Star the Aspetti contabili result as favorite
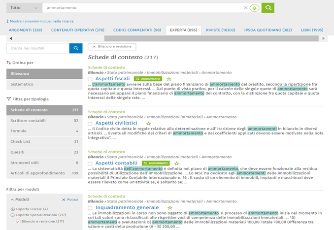This screenshot has height=230, width=334. click(176, 163)
